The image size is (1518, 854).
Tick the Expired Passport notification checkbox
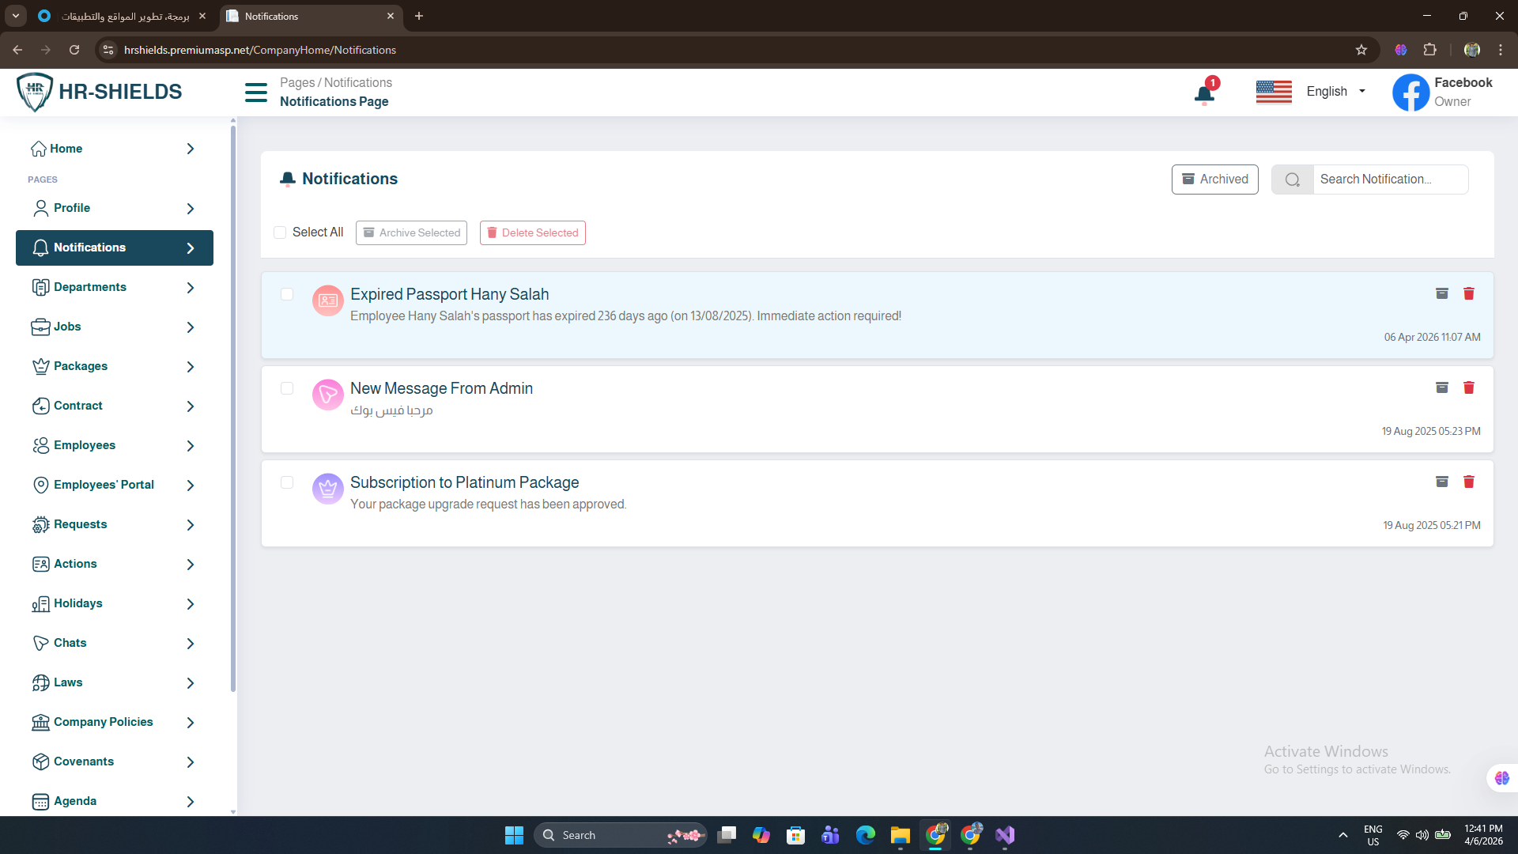[x=287, y=294]
